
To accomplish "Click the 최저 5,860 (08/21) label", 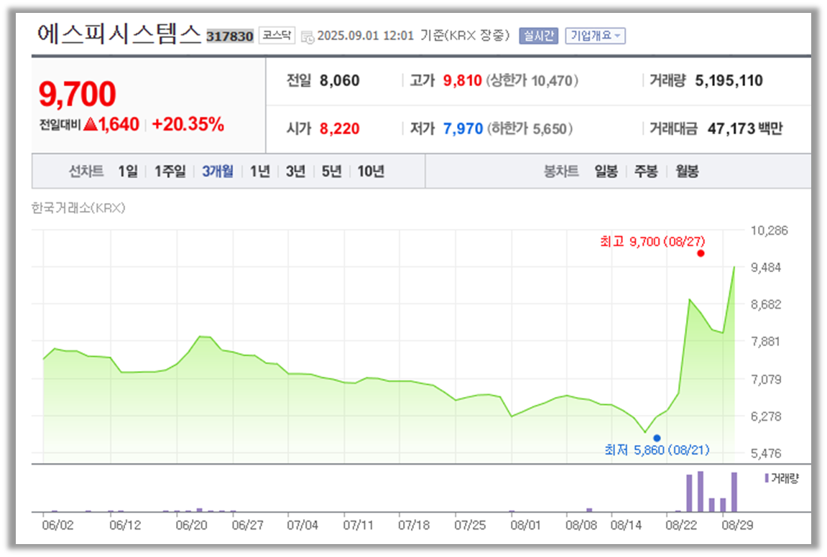I will point(657,449).
